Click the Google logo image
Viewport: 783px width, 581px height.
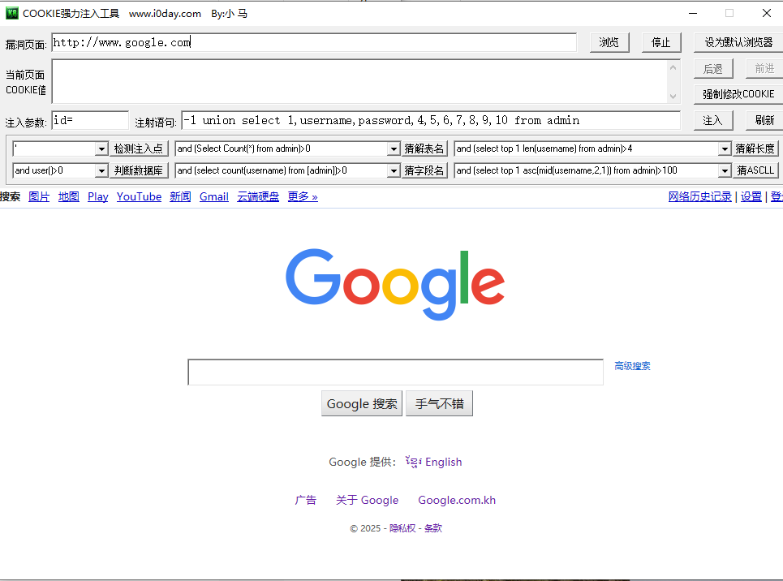point(395,284)
